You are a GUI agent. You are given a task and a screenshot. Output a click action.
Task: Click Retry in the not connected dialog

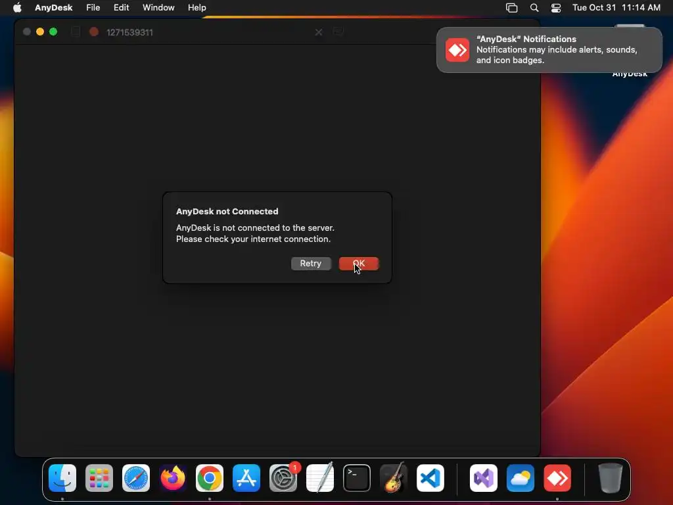pos(311,264)
